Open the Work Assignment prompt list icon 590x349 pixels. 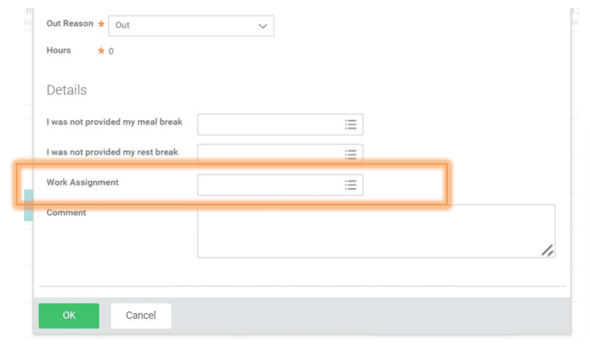(x=350, y=185)
